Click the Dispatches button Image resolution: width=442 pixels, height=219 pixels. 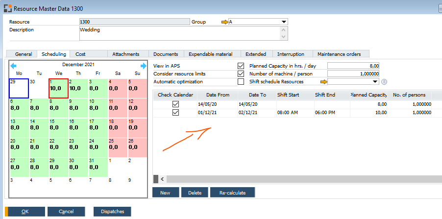point(112,212)
